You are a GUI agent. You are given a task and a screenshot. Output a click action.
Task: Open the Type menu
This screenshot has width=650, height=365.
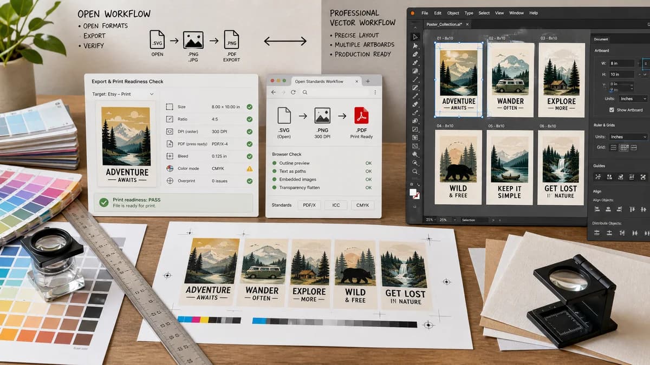tap(469, 13)
